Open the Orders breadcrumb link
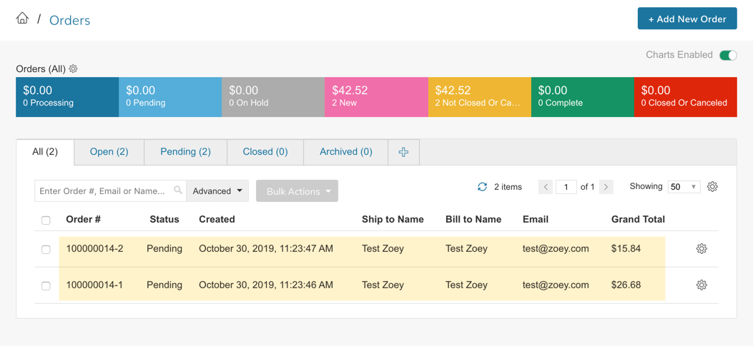753x346 pixels. click(69, 20)
